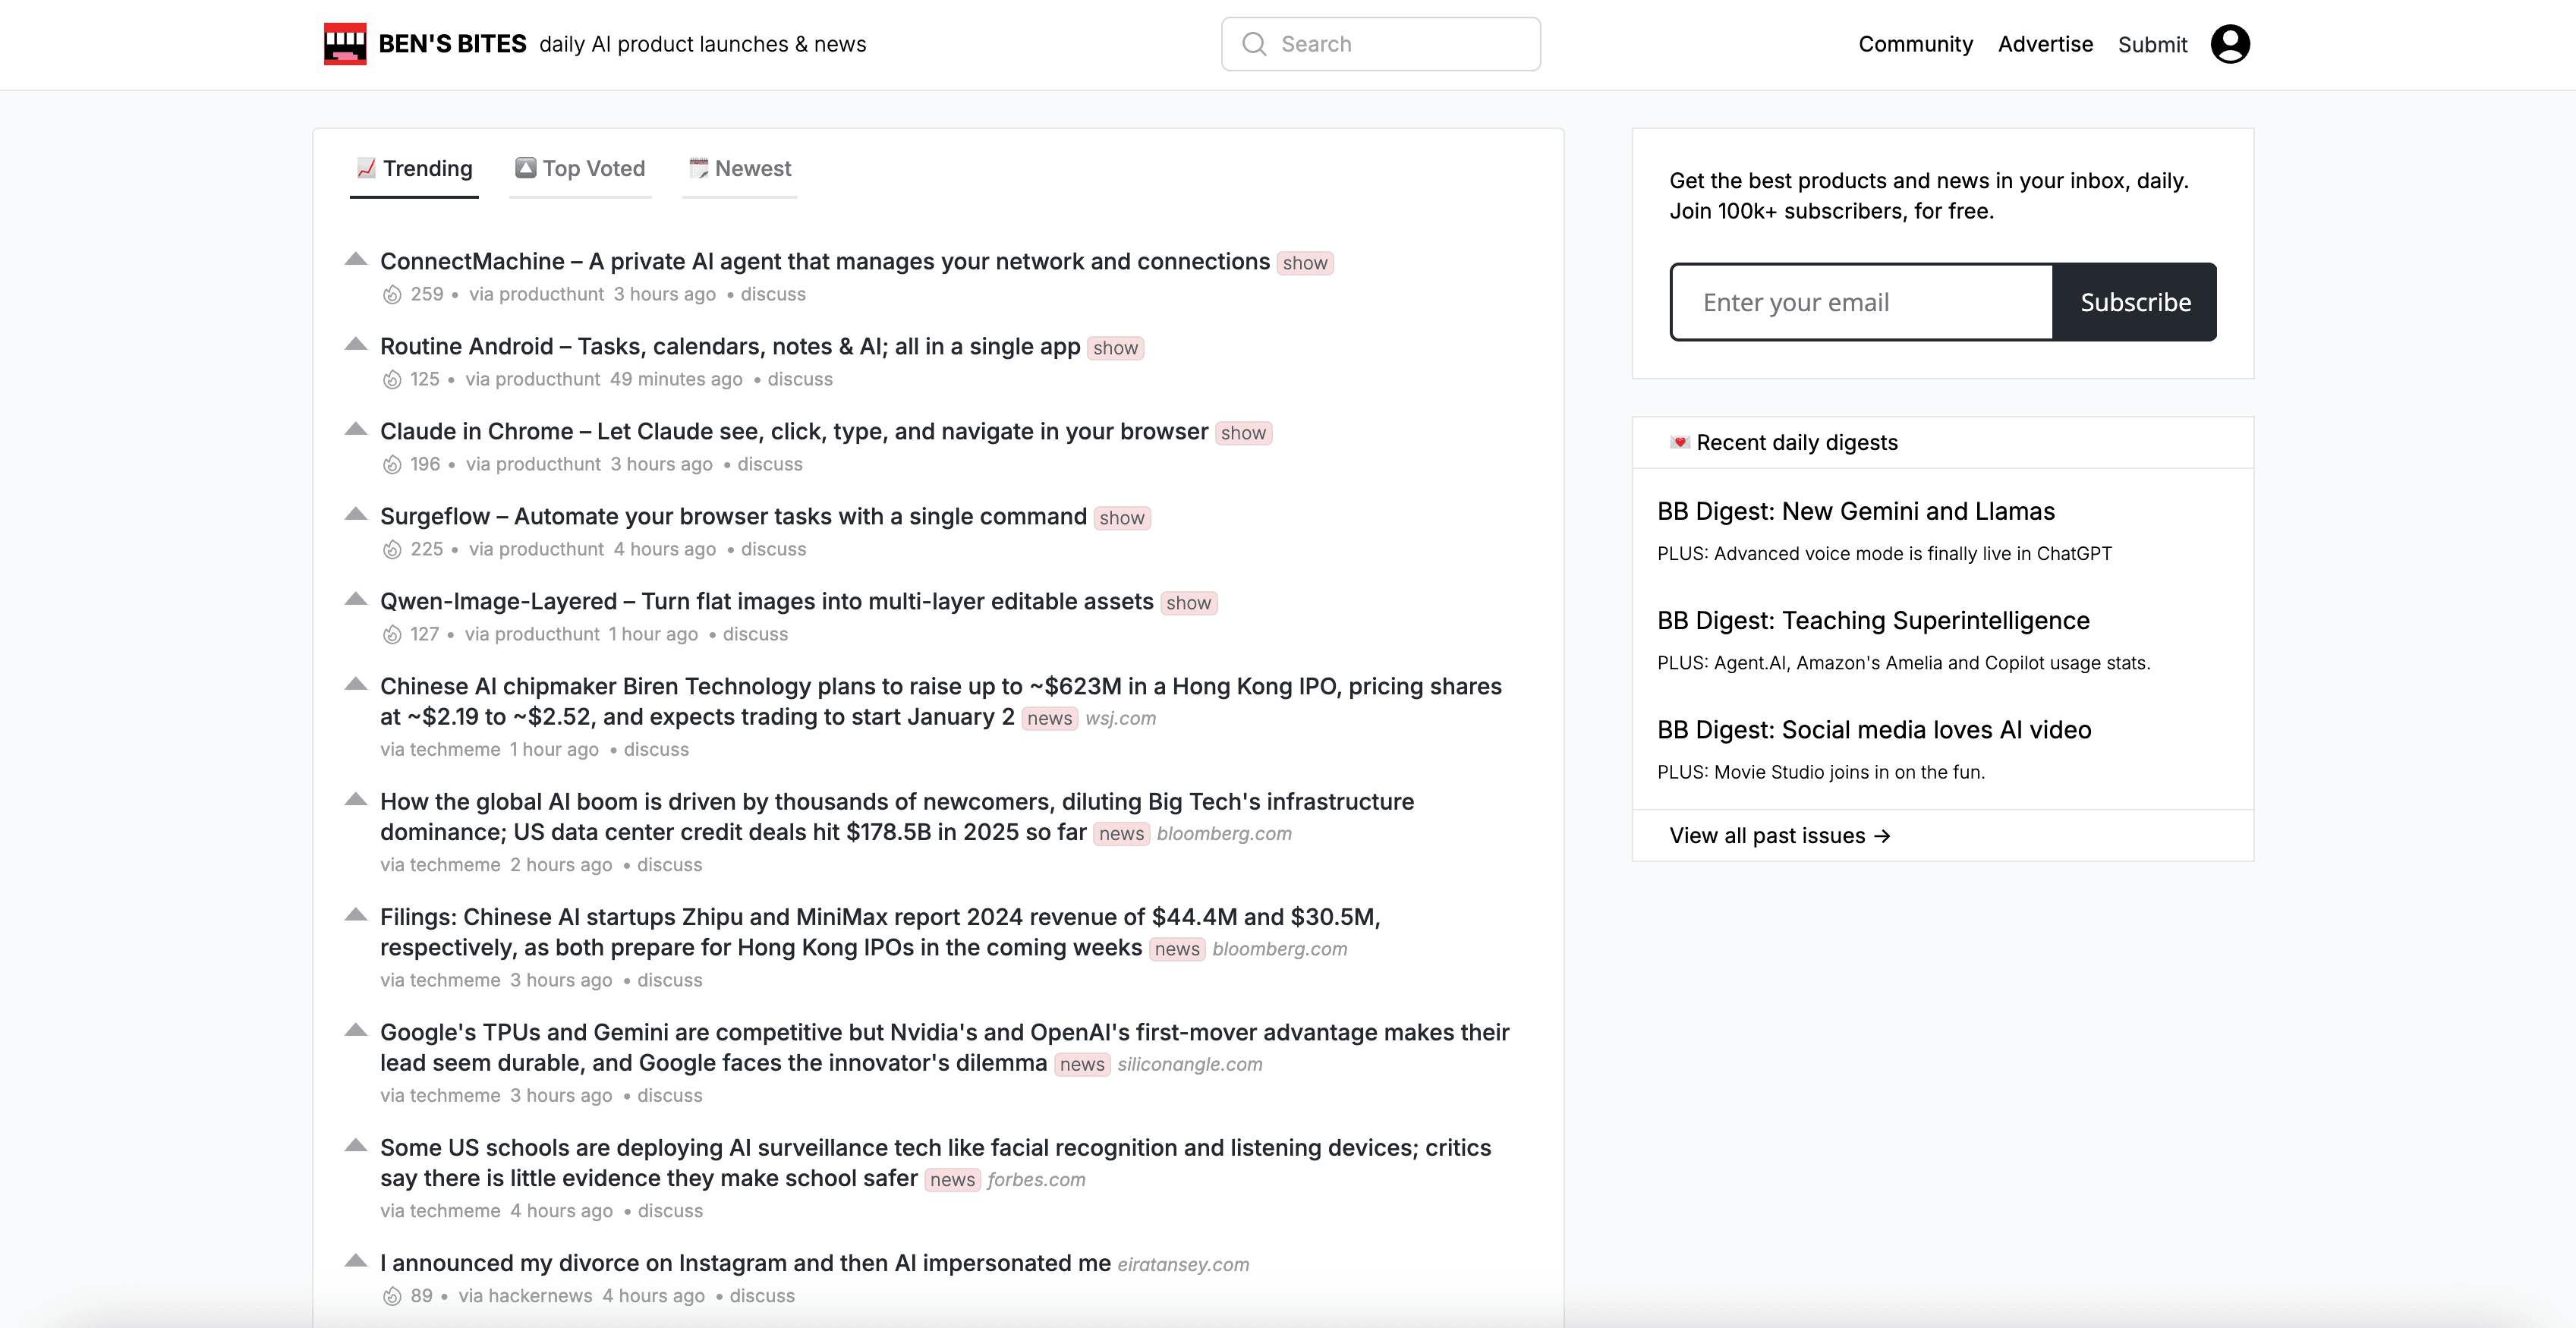Click the Search input field
Image resolution: width=2576 pixels, height=1328 pixels.
1380,44
